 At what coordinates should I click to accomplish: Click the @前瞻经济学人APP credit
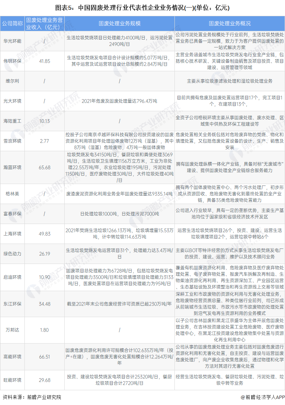(262, 397)
